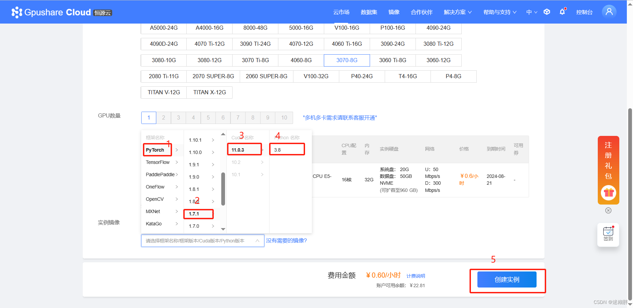Screen dimensions: 633x308
Task: Close the registration gift banner
Action: (608, 210)
